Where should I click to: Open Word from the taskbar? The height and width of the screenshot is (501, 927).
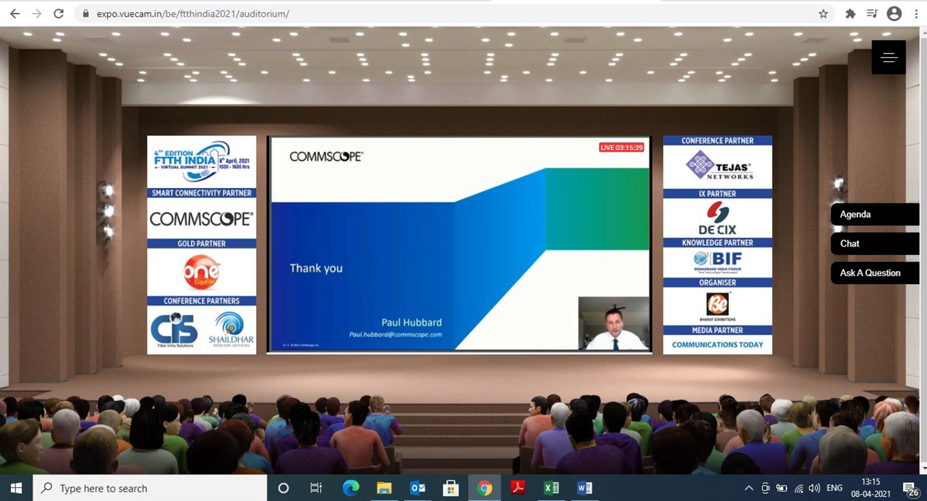pyautogui.click(x=585, y=488)
